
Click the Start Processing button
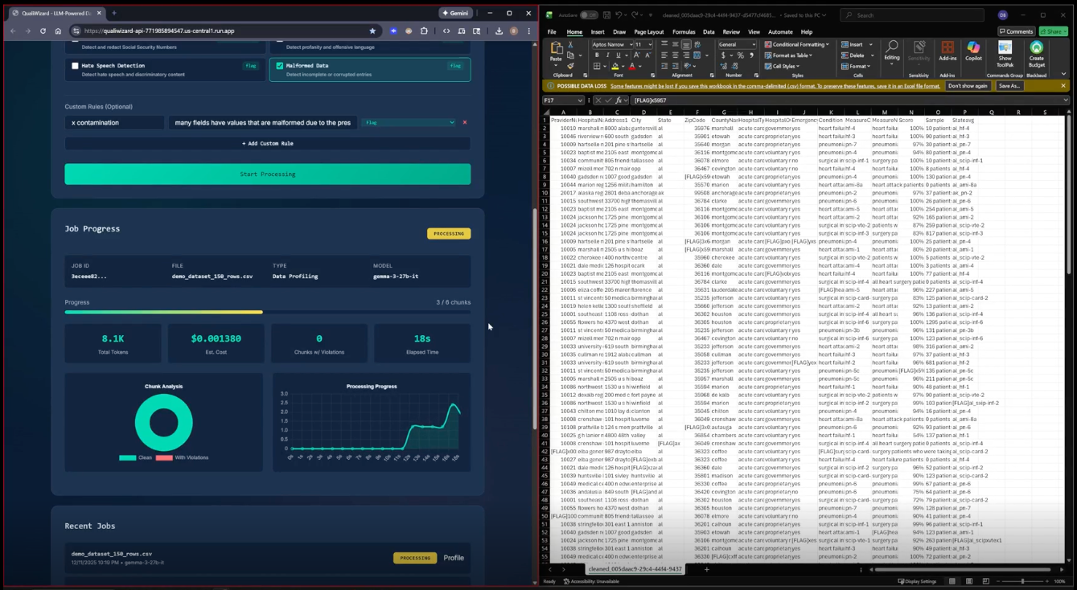(267, 174)
